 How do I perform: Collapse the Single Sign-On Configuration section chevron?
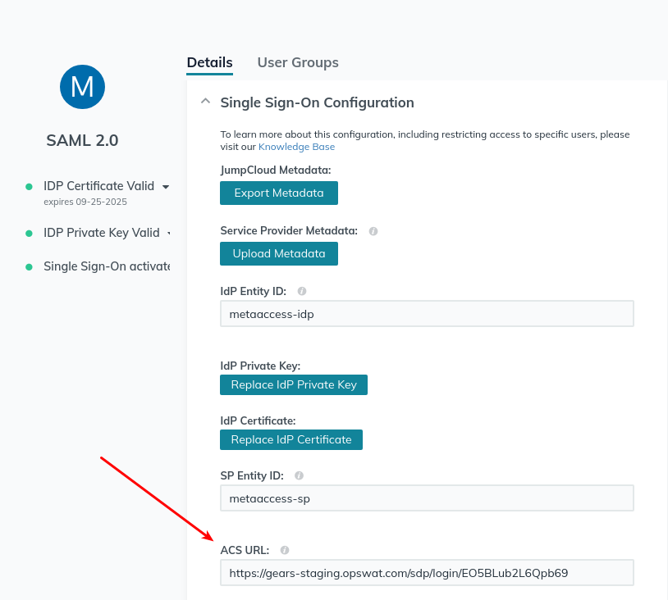coord(205,102)
